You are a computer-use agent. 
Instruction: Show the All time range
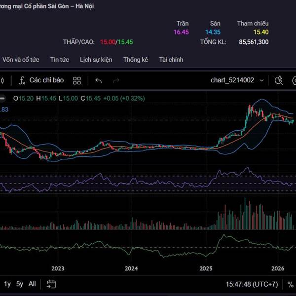click(32, 284)
